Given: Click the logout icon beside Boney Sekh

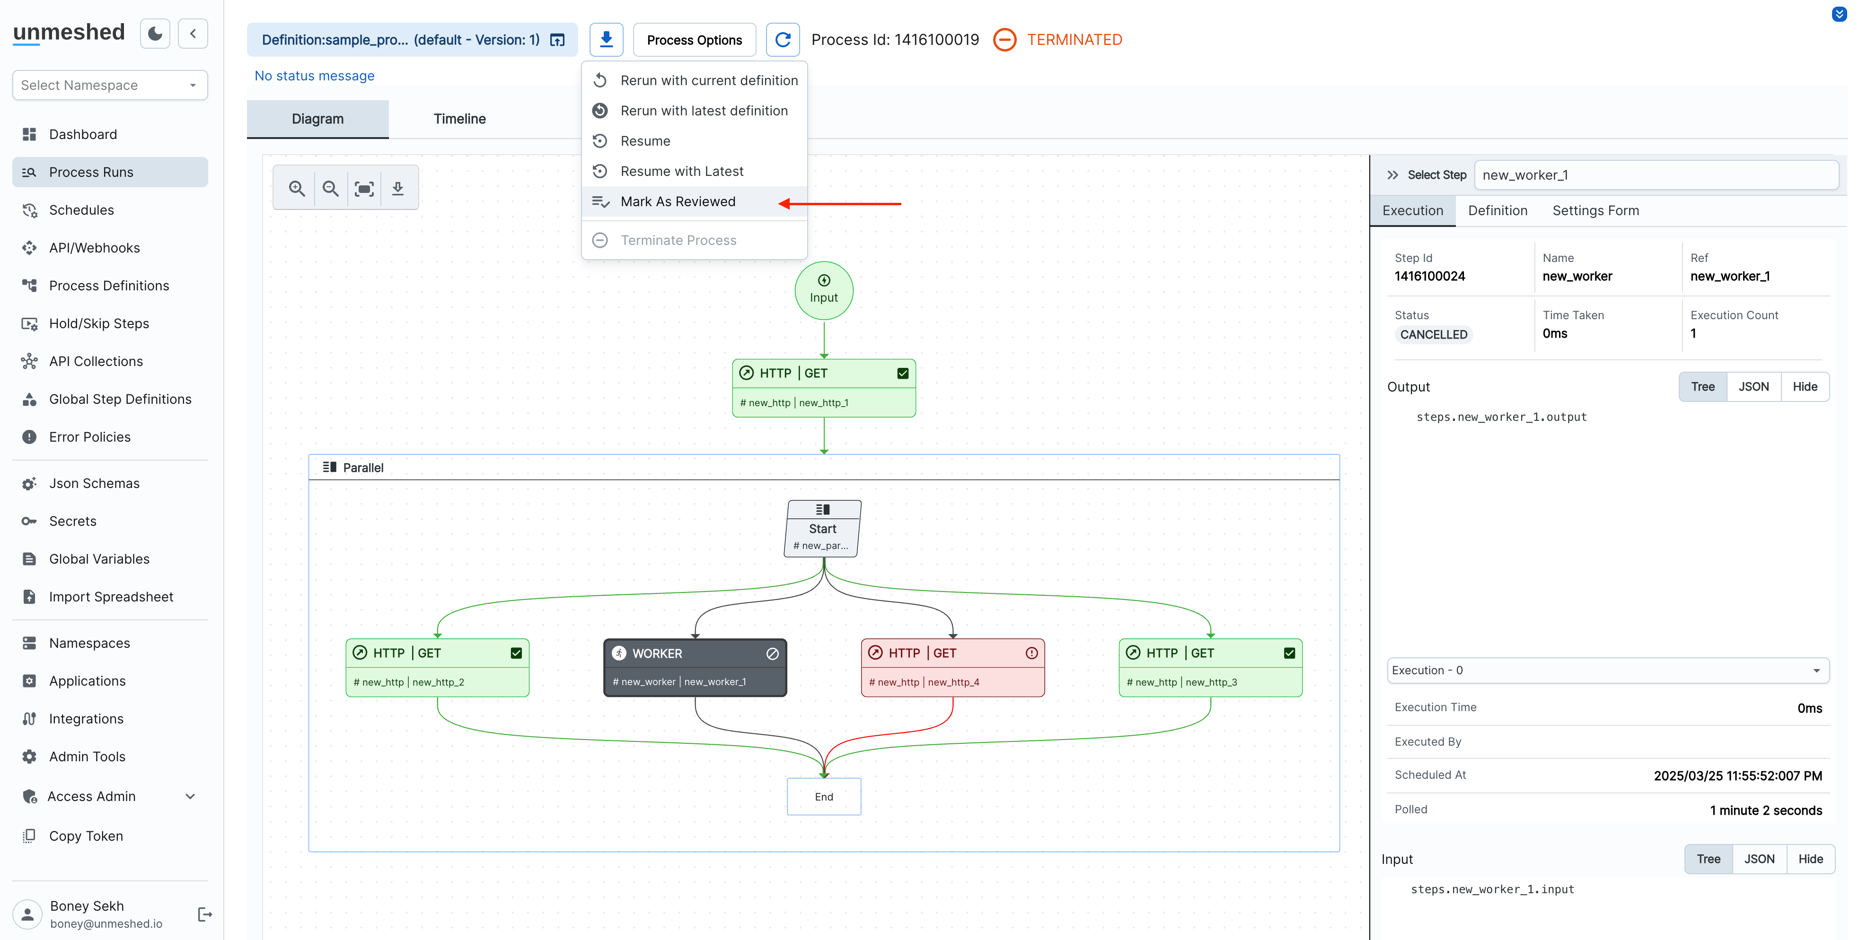Looking at the screenshot, I should (205, 914).
